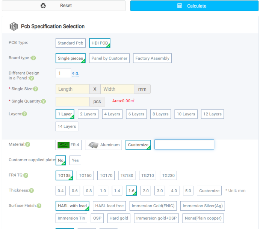Focus the custom material text box

(184, 145)
